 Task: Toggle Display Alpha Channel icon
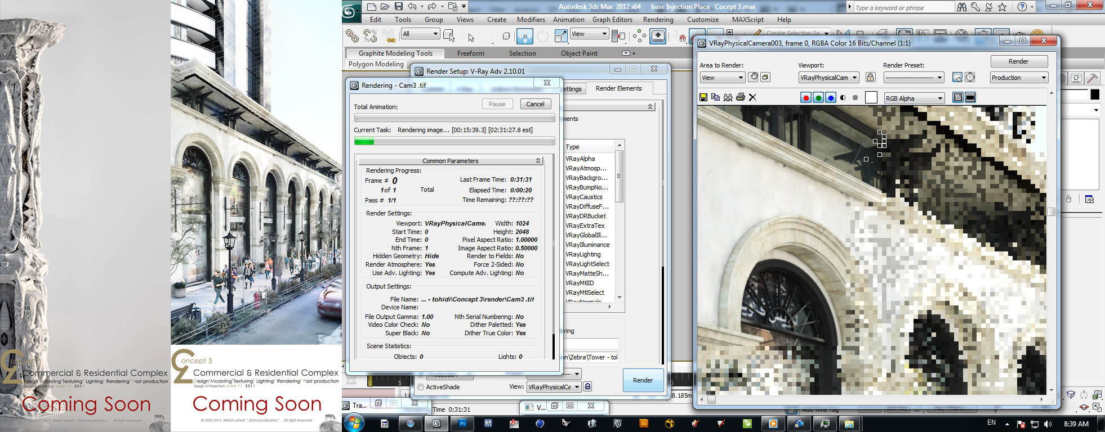[843, 98]
